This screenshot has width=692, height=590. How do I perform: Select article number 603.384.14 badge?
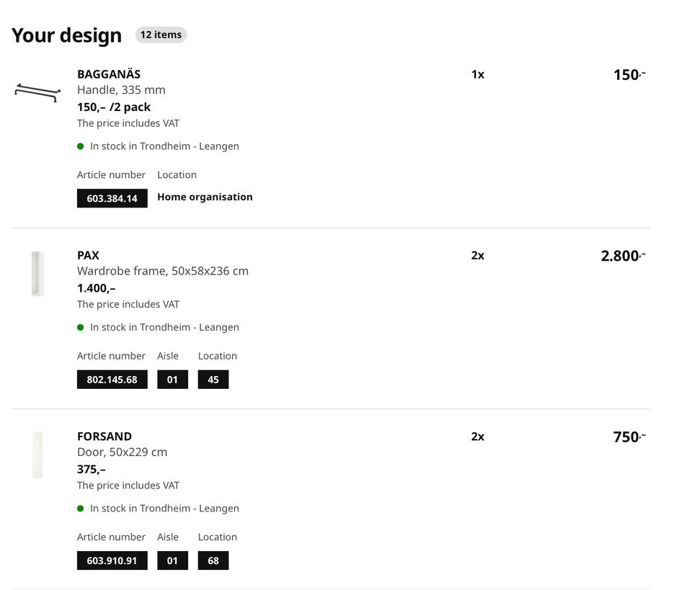click(x=112, y=198)
